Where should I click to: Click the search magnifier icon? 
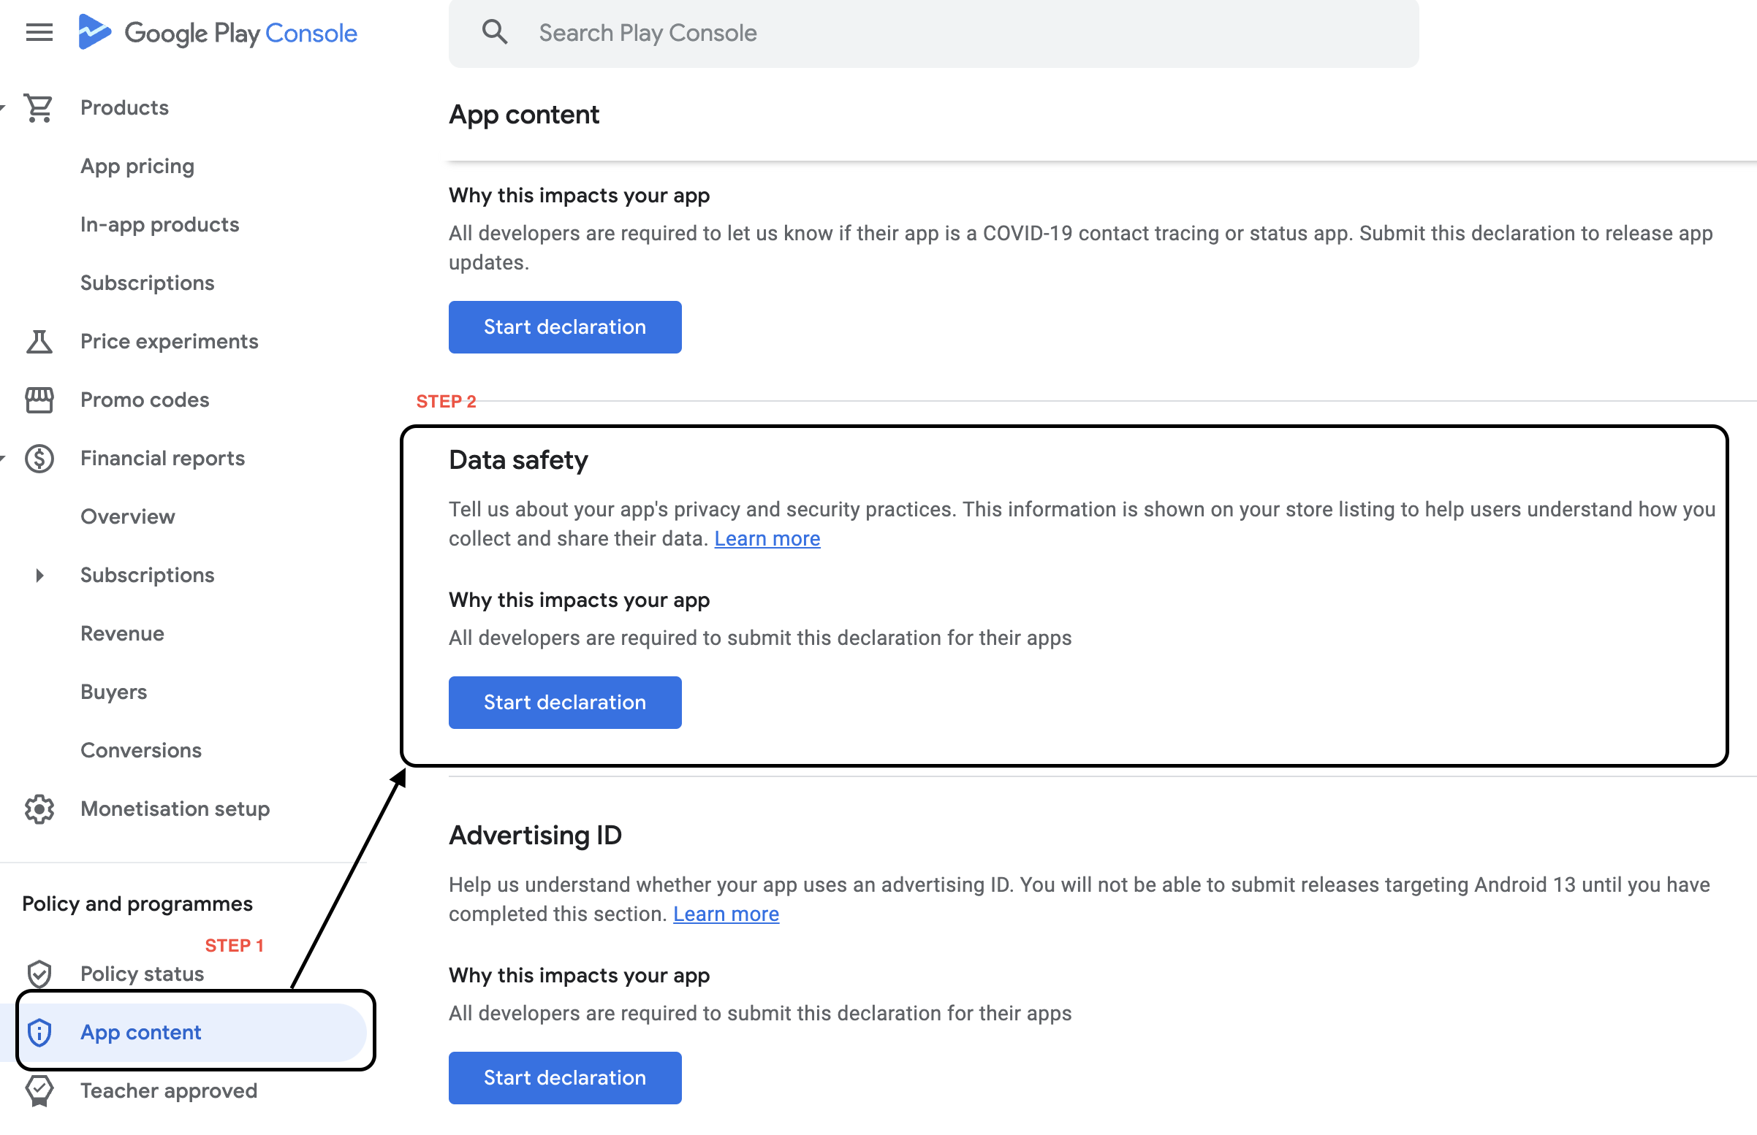495,31
